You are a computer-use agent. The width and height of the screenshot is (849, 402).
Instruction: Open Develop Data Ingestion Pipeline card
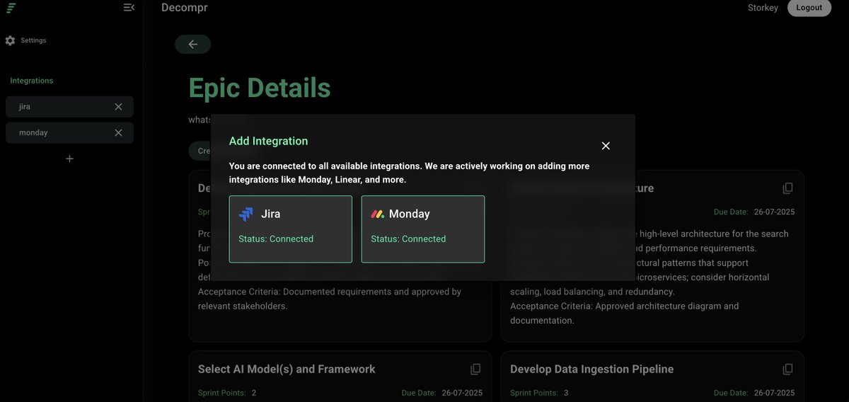coord(652,377)
